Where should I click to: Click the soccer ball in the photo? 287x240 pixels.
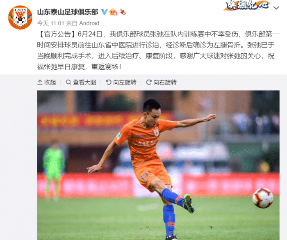(x=263, y=198)
